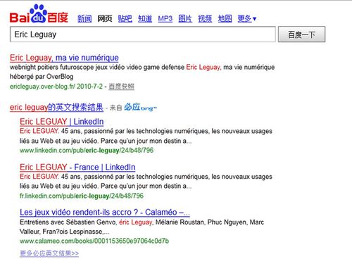Open the 视频 video tab
The image size is (352, 264).
tap(205, 18)
